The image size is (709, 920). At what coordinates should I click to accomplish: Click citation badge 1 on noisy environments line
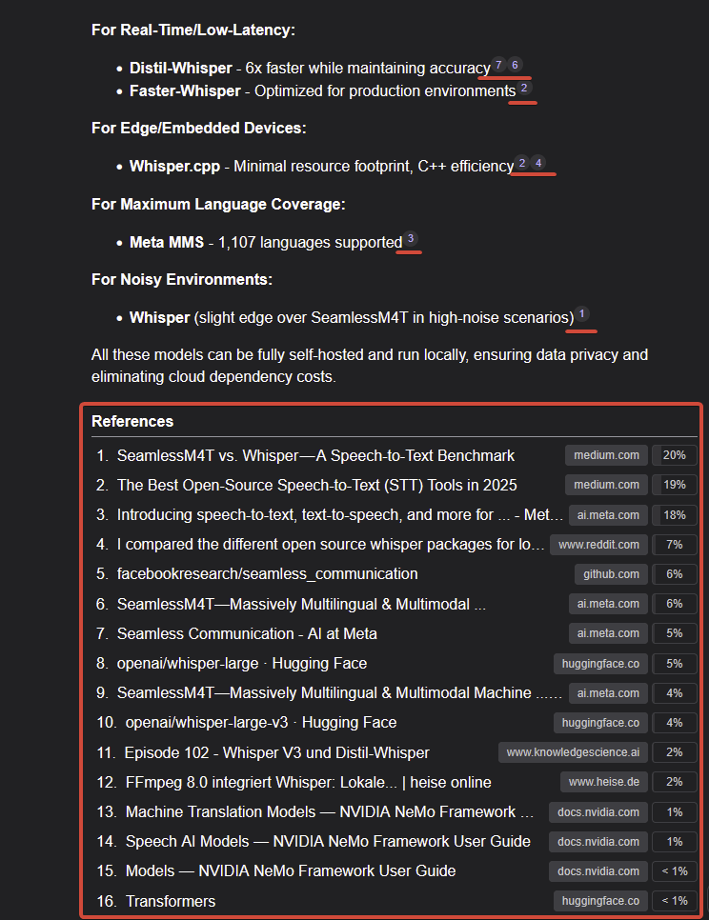point(582,314)
